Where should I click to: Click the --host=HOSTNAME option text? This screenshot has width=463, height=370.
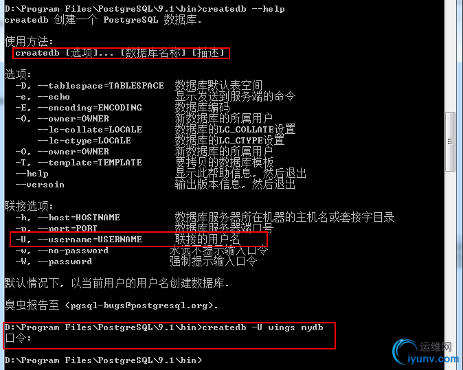coord(79,218)
